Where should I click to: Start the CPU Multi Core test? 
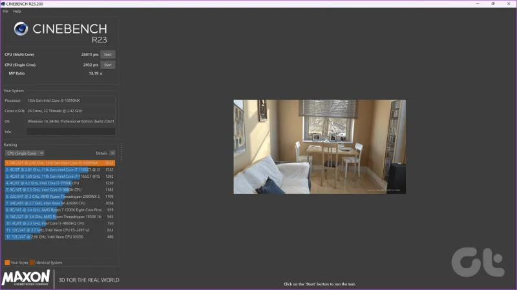point(108,55)
